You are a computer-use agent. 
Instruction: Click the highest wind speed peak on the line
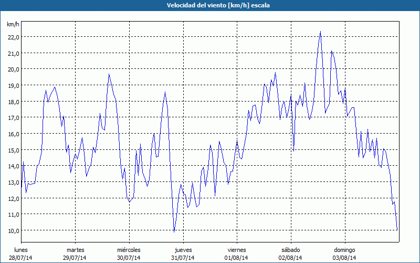coord(320,32)
